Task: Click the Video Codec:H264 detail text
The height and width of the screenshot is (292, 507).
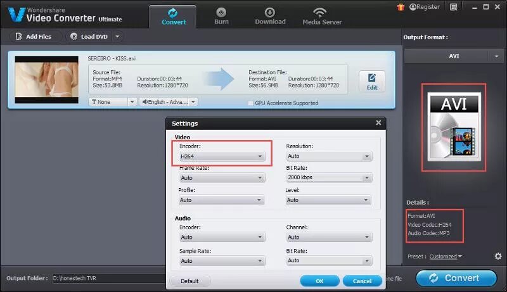Action: click(x=430, y=224)
